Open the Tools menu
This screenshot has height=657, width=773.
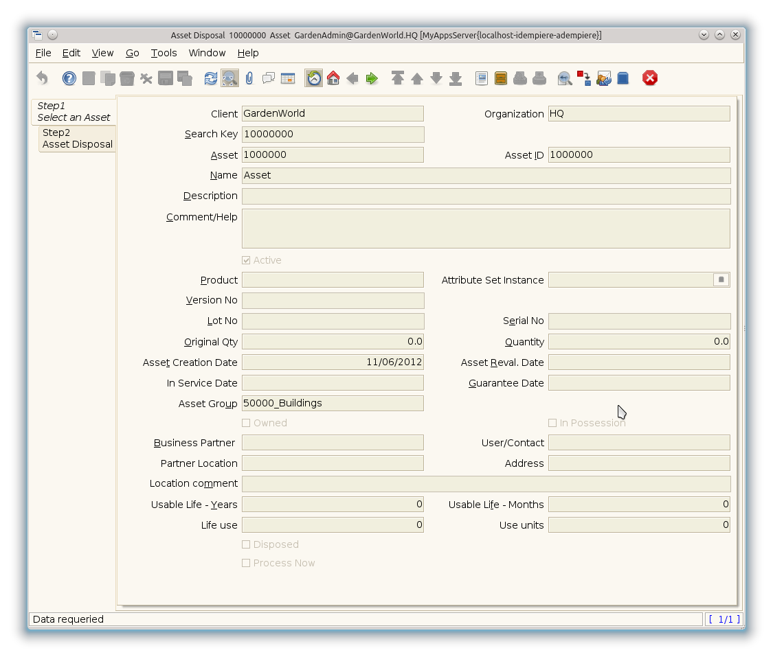(164, 53)
